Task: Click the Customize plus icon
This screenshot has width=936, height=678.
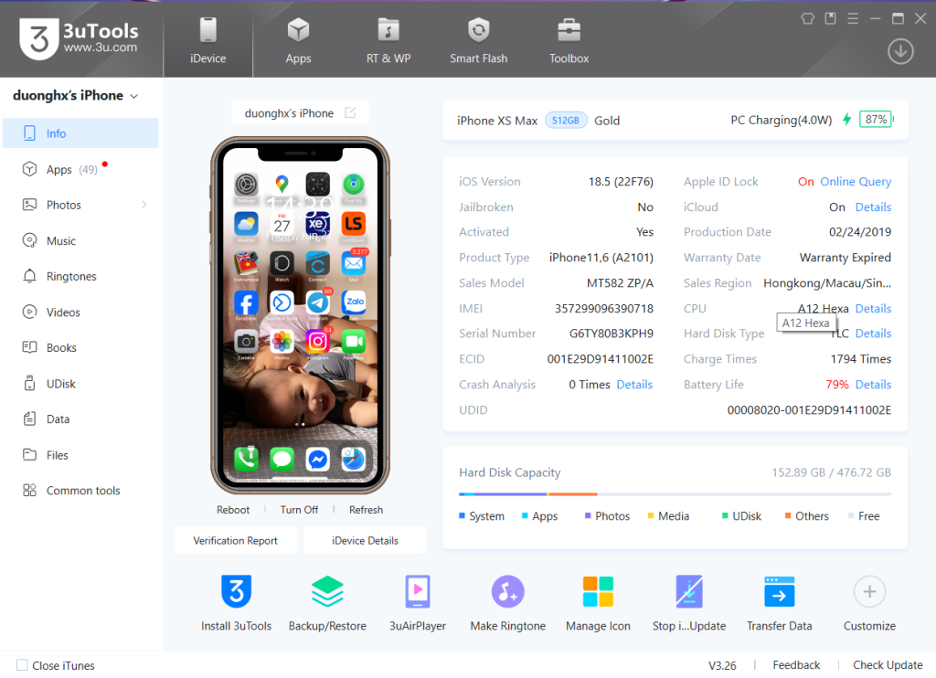Action: tap(869, 591)
